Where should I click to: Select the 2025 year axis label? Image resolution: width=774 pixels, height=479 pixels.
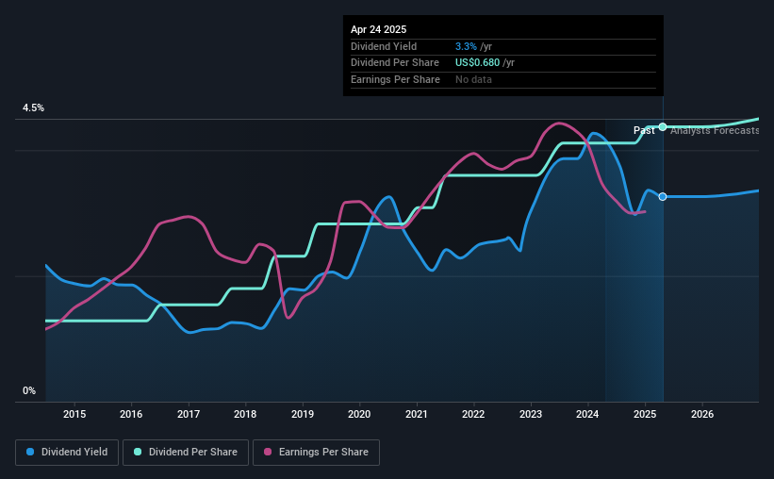point(645,414)
